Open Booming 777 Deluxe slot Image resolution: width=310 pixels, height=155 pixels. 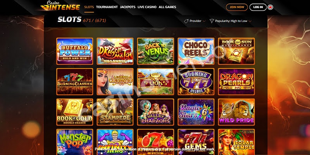196,82
